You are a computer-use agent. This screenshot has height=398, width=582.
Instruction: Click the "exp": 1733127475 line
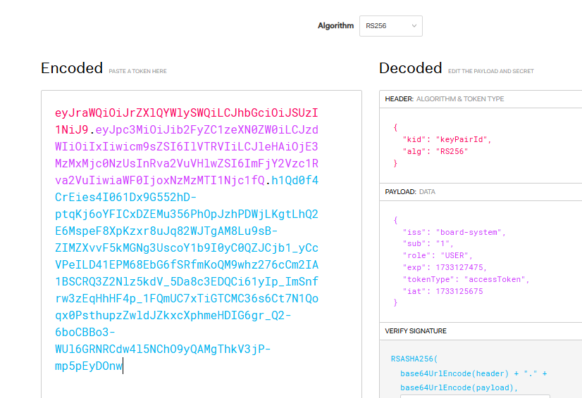click(x=445, y=267)
